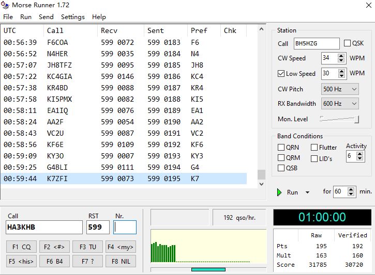Viewport: 375px width, 275px height.
Task: Click the F6 B4 button
Action: click(x=54, y=262)
